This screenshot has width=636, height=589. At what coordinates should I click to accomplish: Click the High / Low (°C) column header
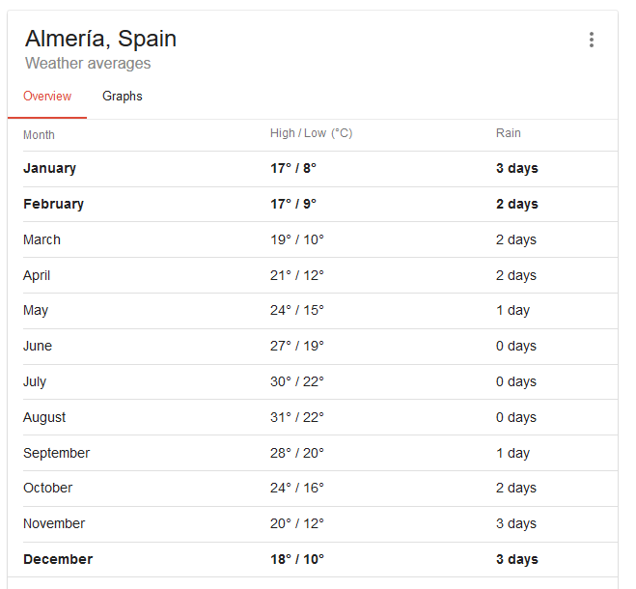(312, 133)
